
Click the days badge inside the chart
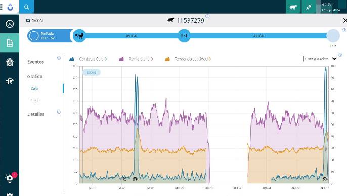[92, 73]
